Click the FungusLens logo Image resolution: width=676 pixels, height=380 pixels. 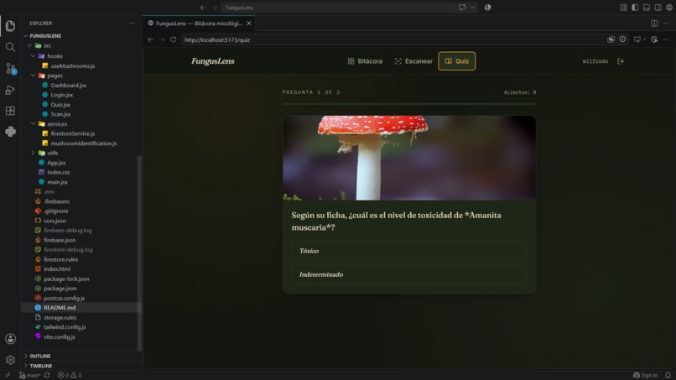tap(213, 61)
